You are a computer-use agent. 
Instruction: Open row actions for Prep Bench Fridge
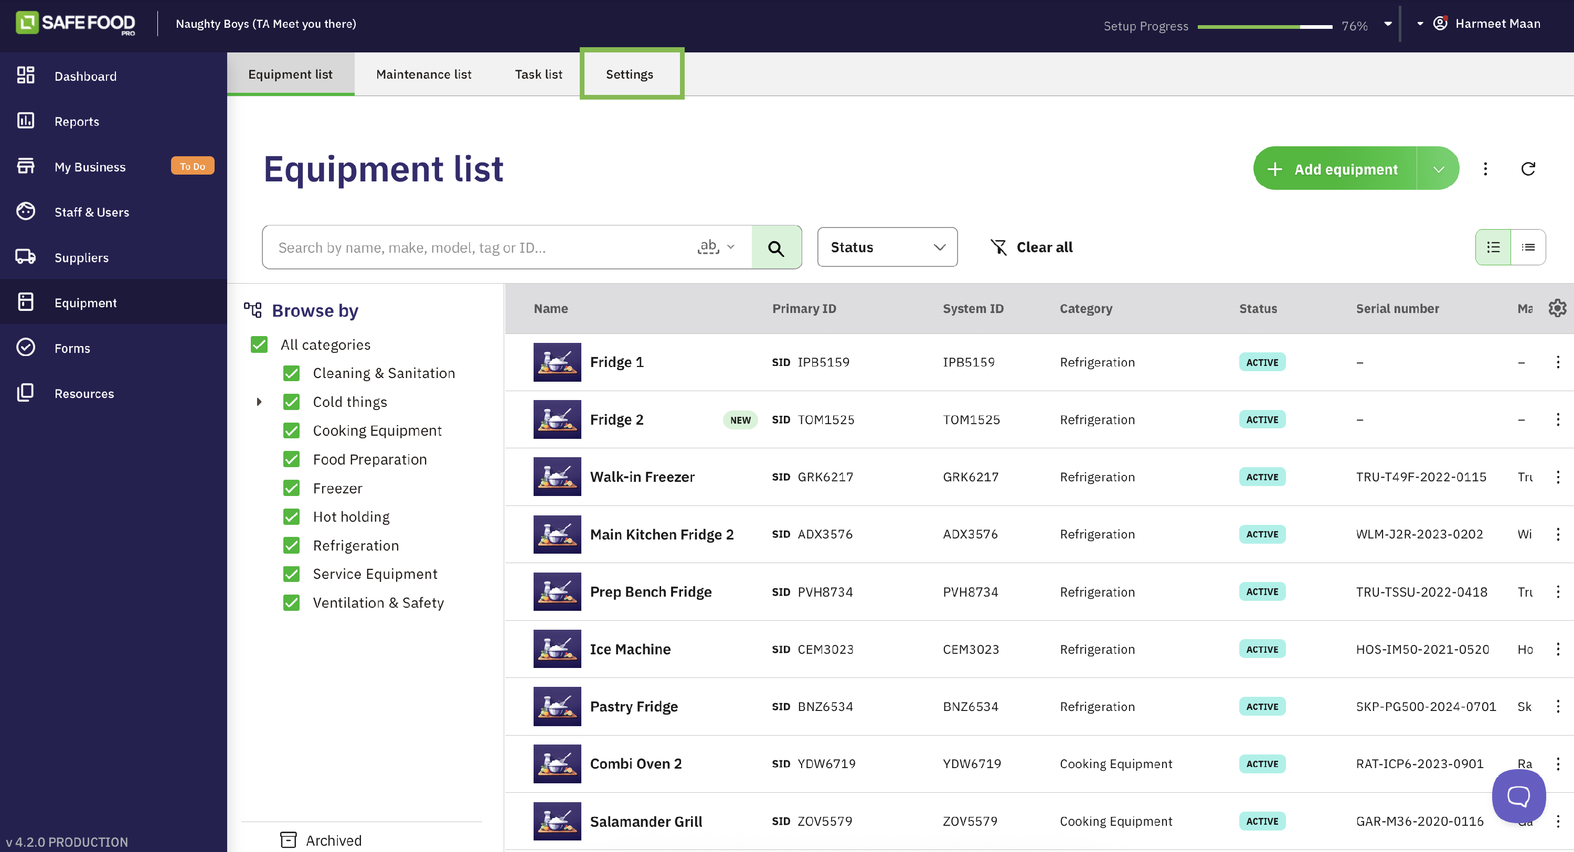(1558, 592)
